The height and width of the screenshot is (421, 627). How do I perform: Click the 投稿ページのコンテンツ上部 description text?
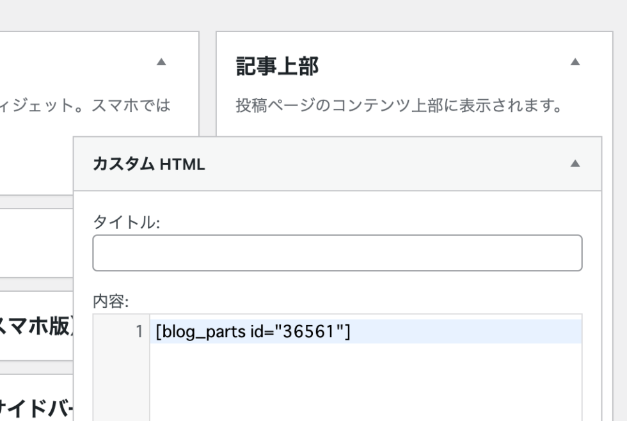pyautogui.click(x=397, y=104)
